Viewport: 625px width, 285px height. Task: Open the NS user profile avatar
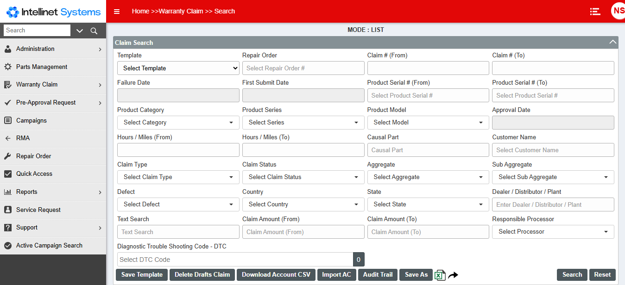pos(618,10)
